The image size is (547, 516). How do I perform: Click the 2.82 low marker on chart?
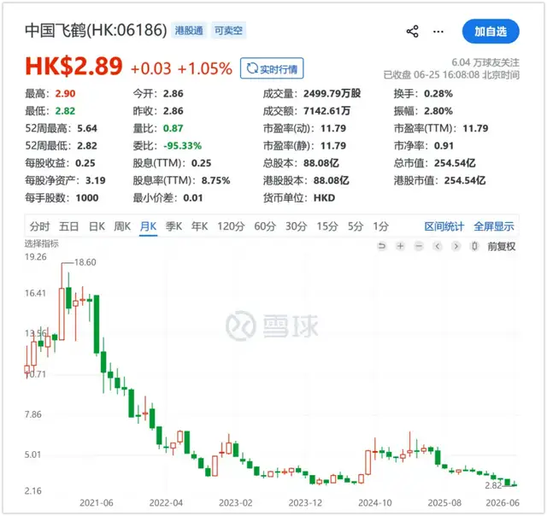click(493, 485)
